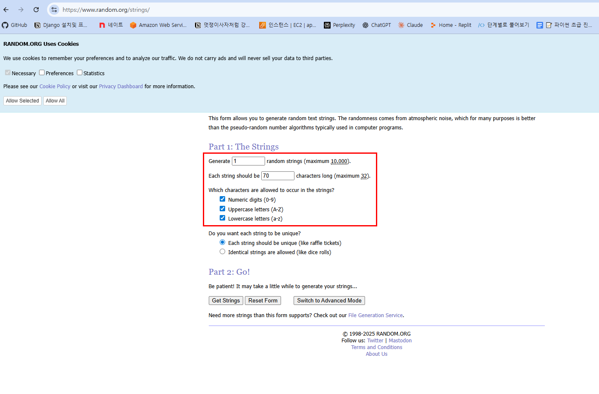Viewport: 599px width, 394px height.
Task: Focus the Generate number of strings field
Action: tap(249, 161)
